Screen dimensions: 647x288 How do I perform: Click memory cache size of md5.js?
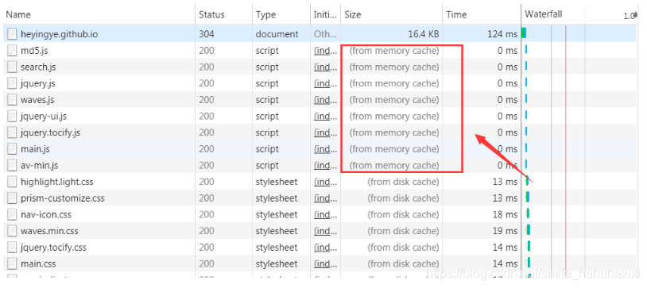pyautogui.click(x=394, y=51)
